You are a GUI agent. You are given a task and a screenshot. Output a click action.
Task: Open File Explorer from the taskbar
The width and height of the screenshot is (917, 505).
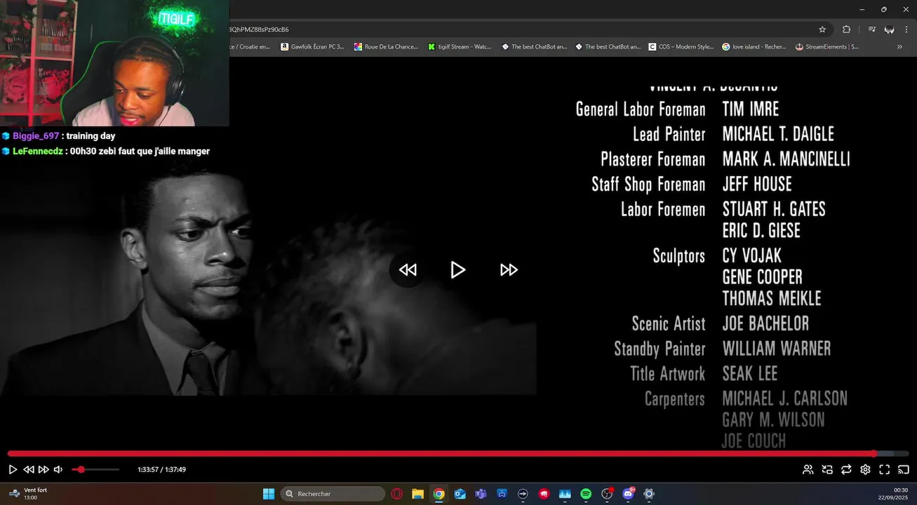(x=418, y=494)
